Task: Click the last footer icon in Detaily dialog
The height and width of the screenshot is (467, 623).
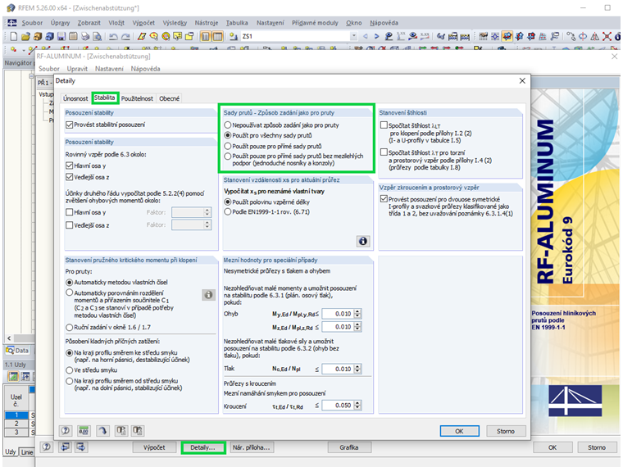Action: [x=138, y=430]
